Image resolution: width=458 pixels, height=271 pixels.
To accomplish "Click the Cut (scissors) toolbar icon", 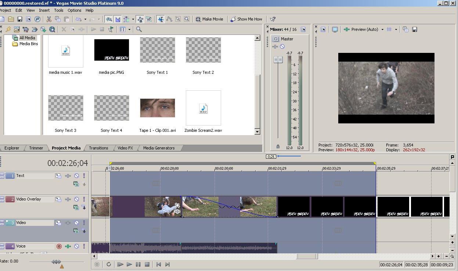I will (48, 19).
